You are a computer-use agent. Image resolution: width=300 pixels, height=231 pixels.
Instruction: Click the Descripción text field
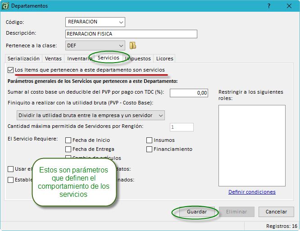(131, 34)
